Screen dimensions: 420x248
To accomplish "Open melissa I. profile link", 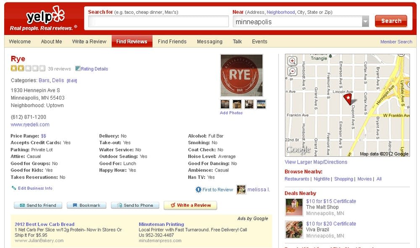I will click(x=258, y=190).
